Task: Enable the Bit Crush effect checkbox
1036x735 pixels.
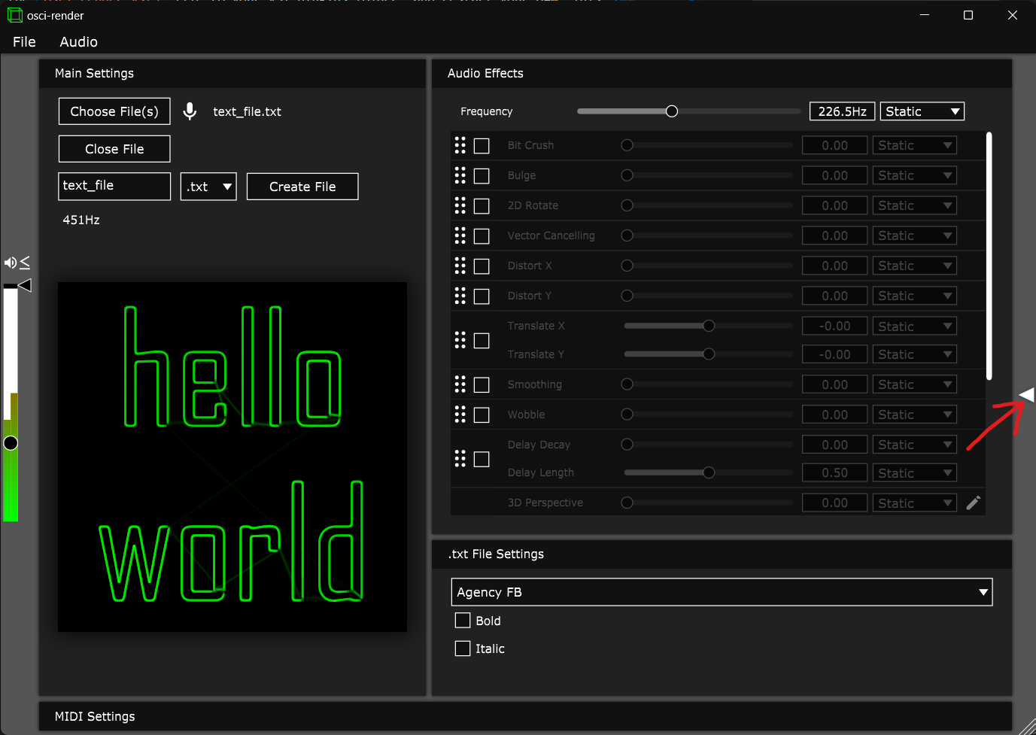Action: pos(482,146)
